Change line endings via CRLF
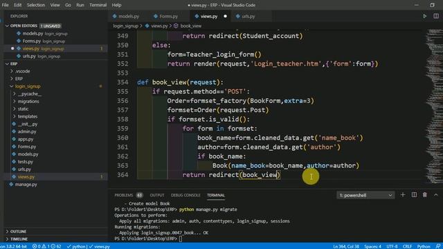This screenshot has height=249, width=443. point(408,246)
